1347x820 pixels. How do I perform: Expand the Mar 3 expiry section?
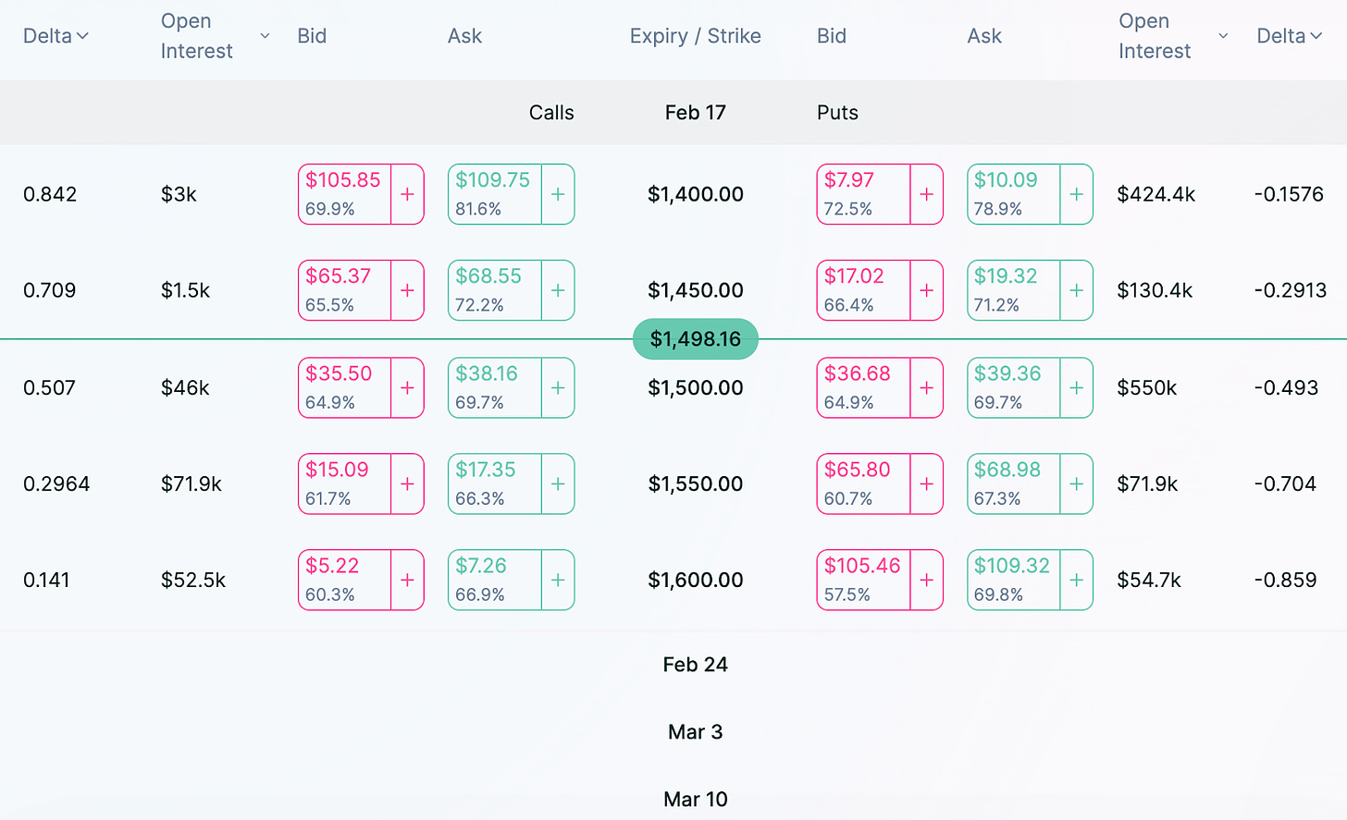coord(695,732)
